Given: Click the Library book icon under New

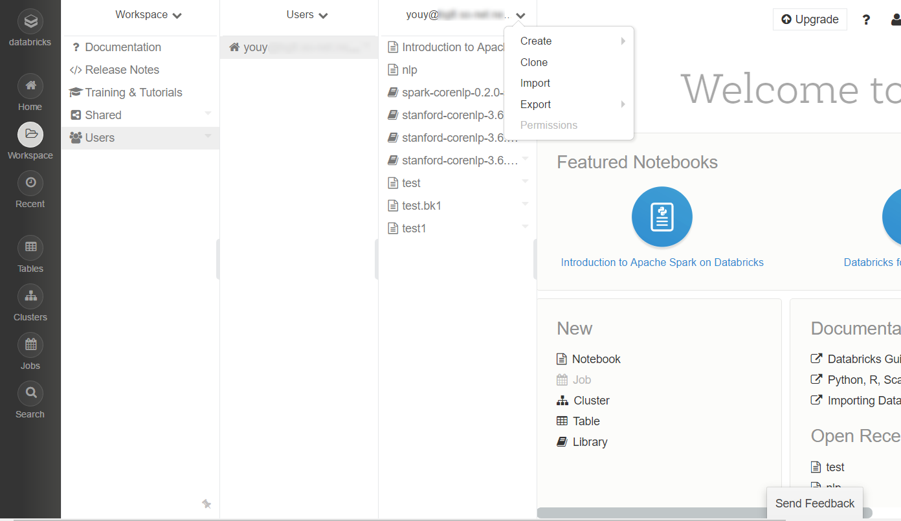Looking at the screenshot, I should (x=562, y=442).
